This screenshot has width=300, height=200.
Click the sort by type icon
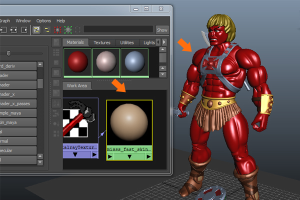pyautogui.click(x=56, y=113)
